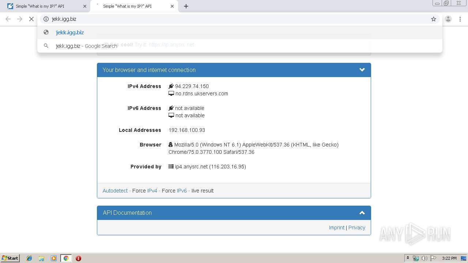Screen dimensions: 468x263
Task: Click the IPv4 address 94.229.74.150
Action: point(192,86)
